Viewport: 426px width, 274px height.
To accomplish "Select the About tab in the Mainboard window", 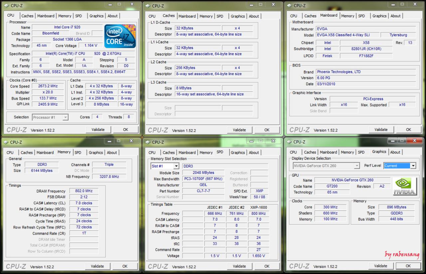I will [x=395, y=16].
